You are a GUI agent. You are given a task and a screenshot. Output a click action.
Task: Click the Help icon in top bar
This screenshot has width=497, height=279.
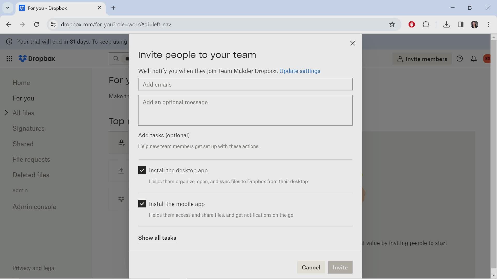460,59
